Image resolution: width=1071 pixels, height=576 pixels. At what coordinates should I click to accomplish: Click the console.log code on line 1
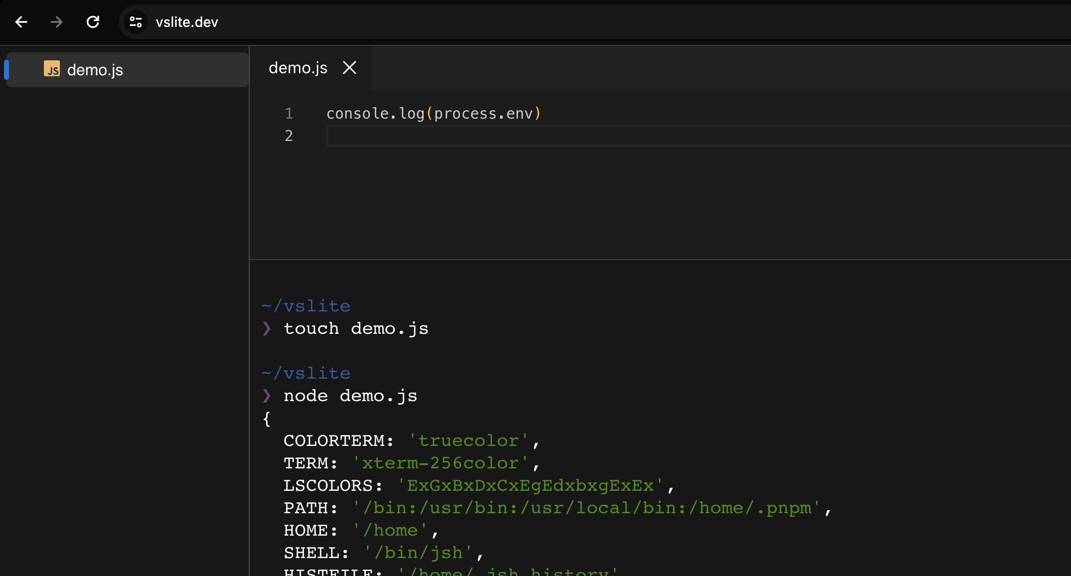tap(375, 114)
